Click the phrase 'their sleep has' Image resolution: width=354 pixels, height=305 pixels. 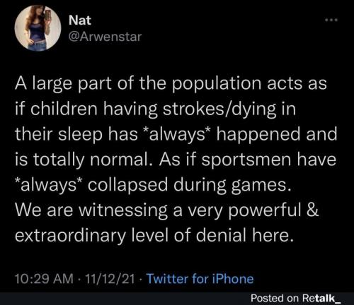76,135
